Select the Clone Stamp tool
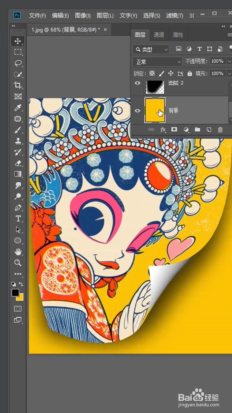The height and width of the screenshot is (413, 232). pyautogui.click(x=18, y=141)
